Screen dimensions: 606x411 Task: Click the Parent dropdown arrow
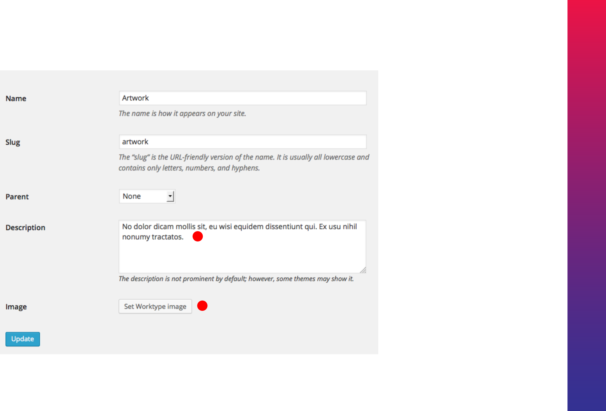coord(170,196)
